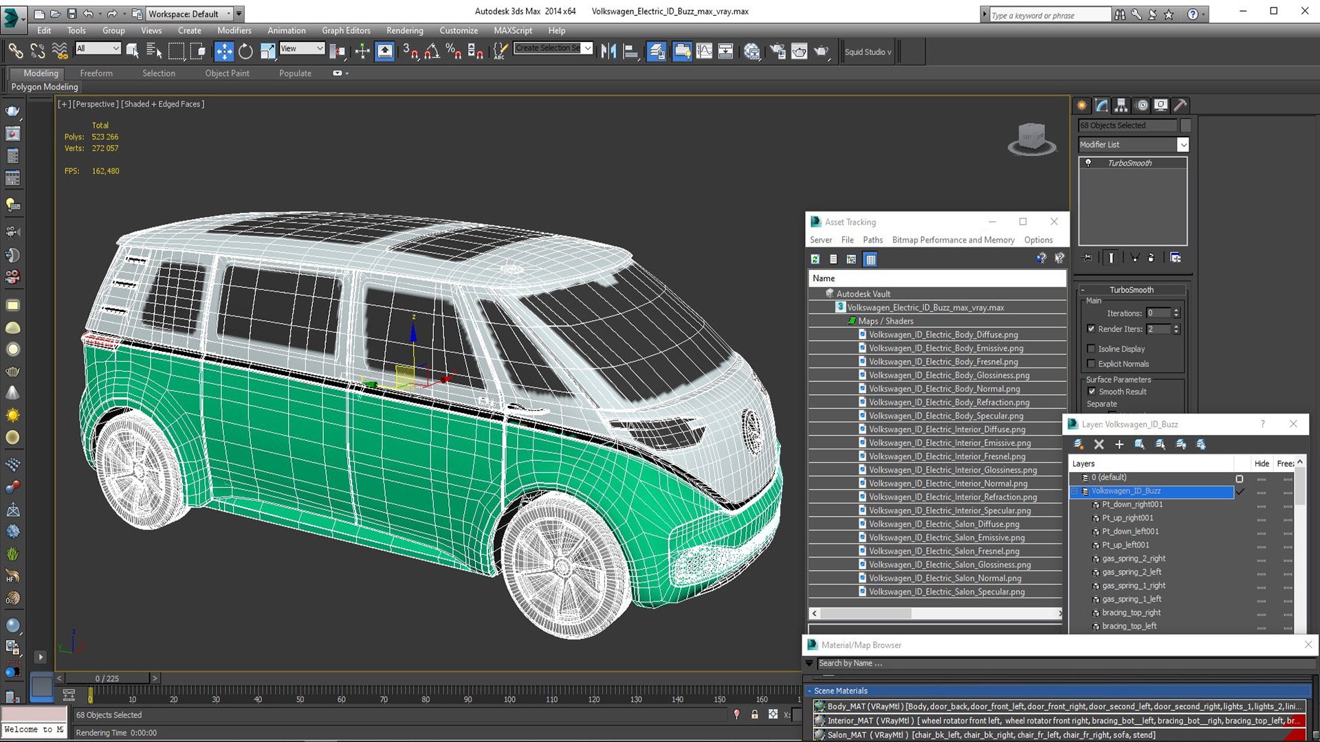Open the Workspace Default dropdown
Screen dimensions: 1320x742
(x=190, y=14)
